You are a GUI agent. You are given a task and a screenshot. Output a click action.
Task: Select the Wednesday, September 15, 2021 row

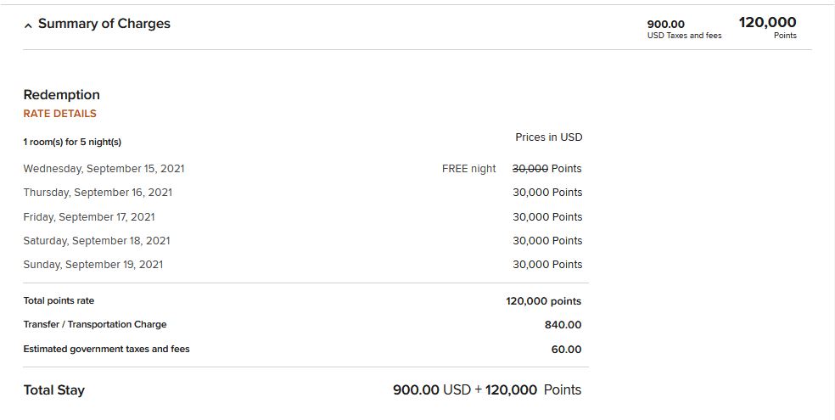click(x=302, y=169)
